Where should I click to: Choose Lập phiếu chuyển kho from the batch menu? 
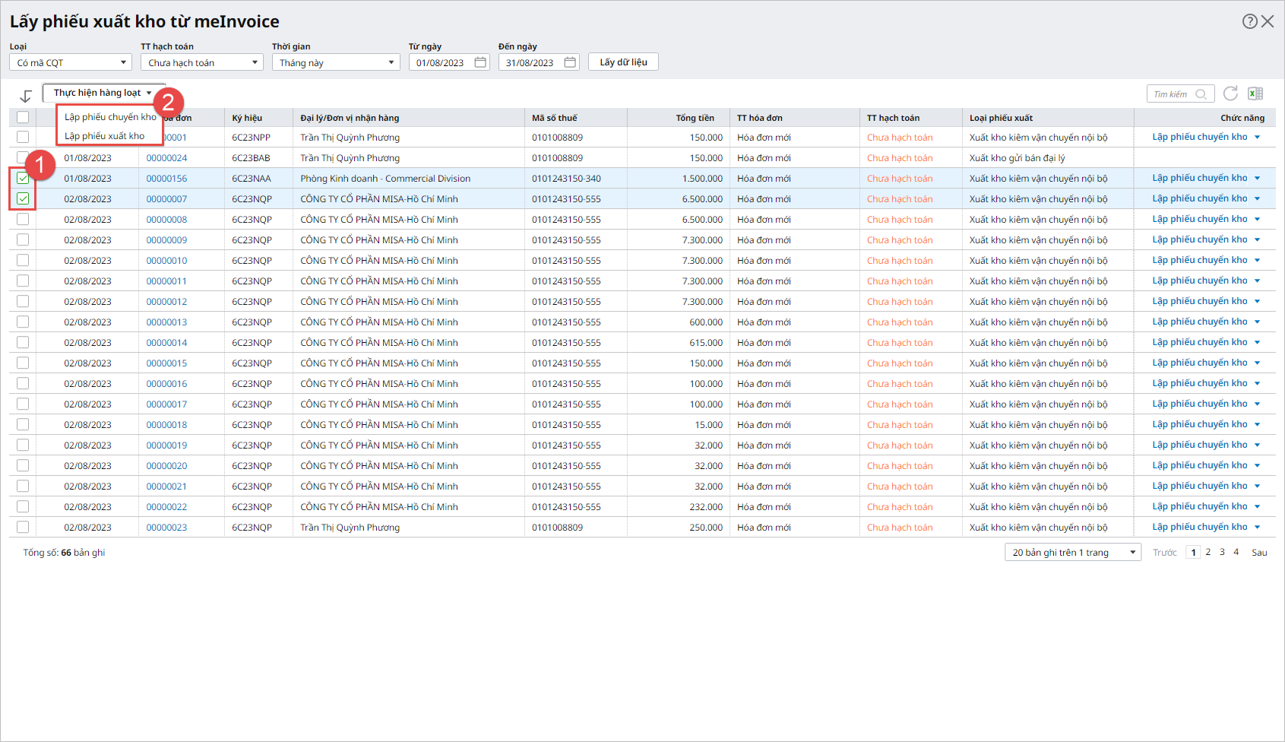110,117
